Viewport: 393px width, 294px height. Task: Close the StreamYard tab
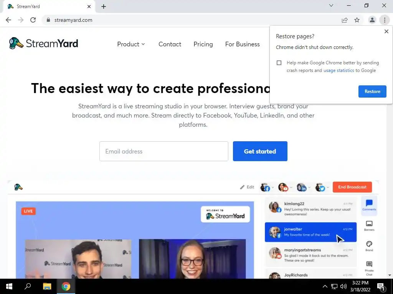point(89,7)
